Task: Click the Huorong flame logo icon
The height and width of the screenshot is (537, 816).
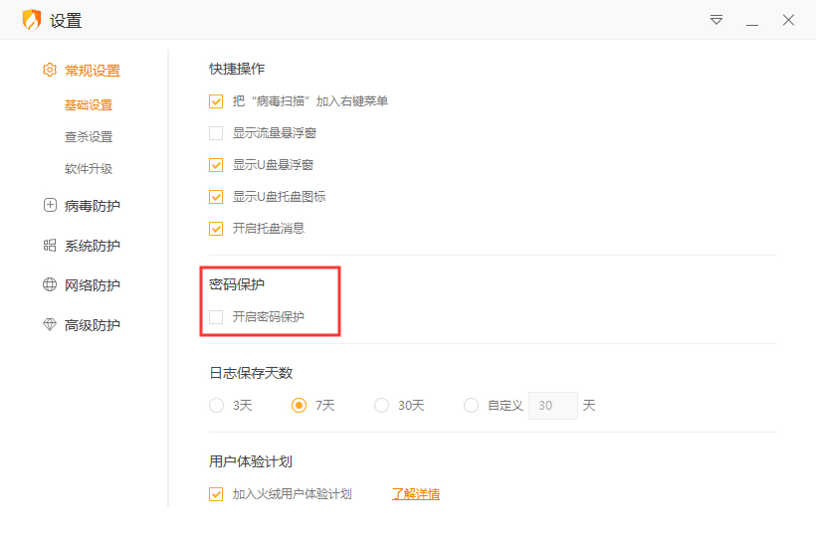Action: [x=32, y=20]
